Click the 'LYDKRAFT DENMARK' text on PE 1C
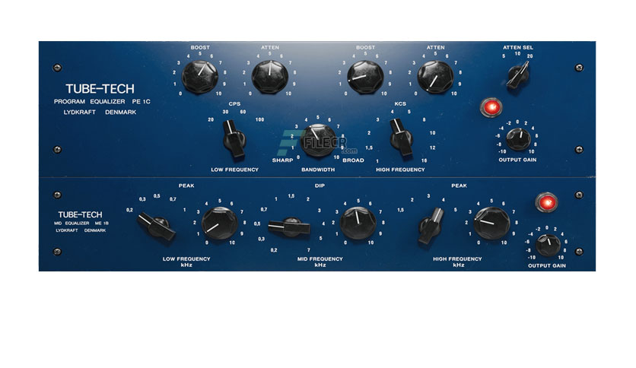Image resolution: width=636 pixels, height=368 pixels. (100, 112)
